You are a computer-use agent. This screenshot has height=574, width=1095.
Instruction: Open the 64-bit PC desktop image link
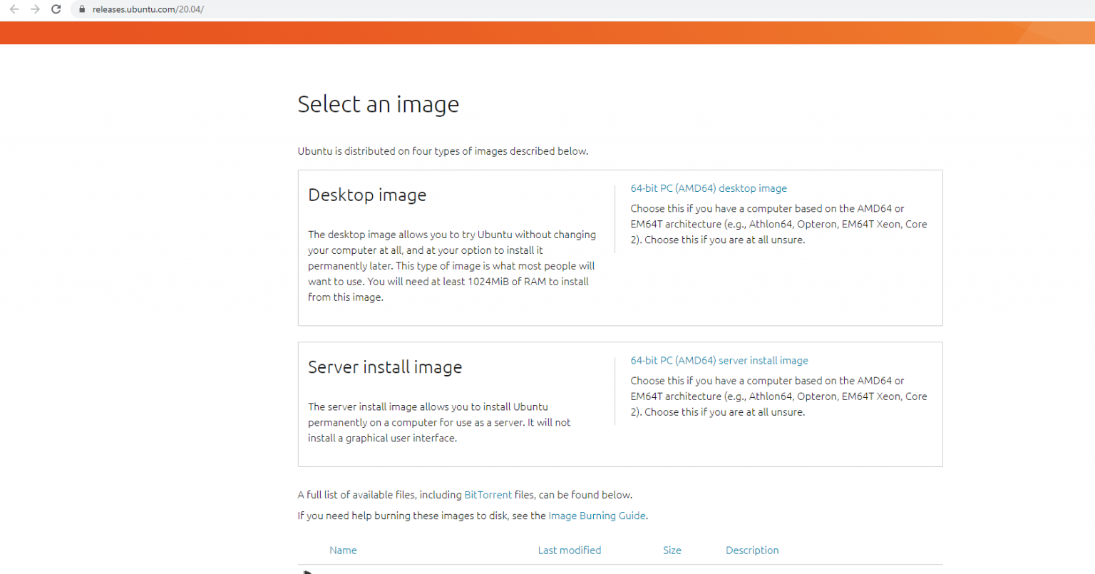pyautogui.click(x=708, y=188)
